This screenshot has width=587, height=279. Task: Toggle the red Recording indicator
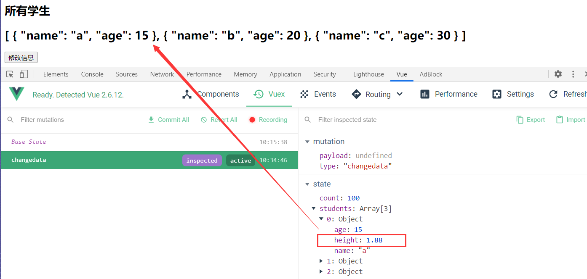click(x=252, y=120)
